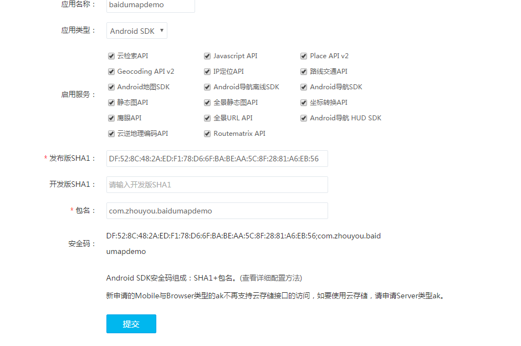
Task: Click the 包名 package name field
Action: pos(217,211)
